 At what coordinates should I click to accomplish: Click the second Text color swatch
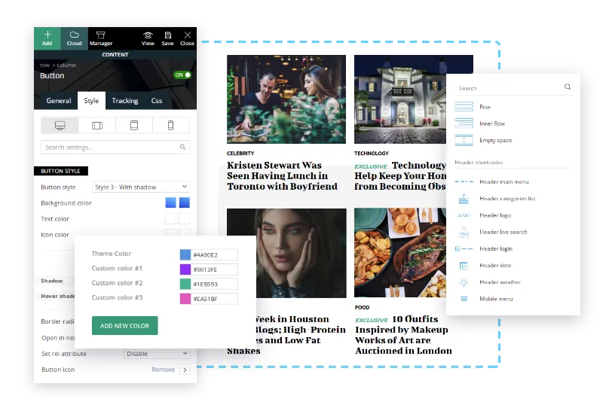click(184, 219)
